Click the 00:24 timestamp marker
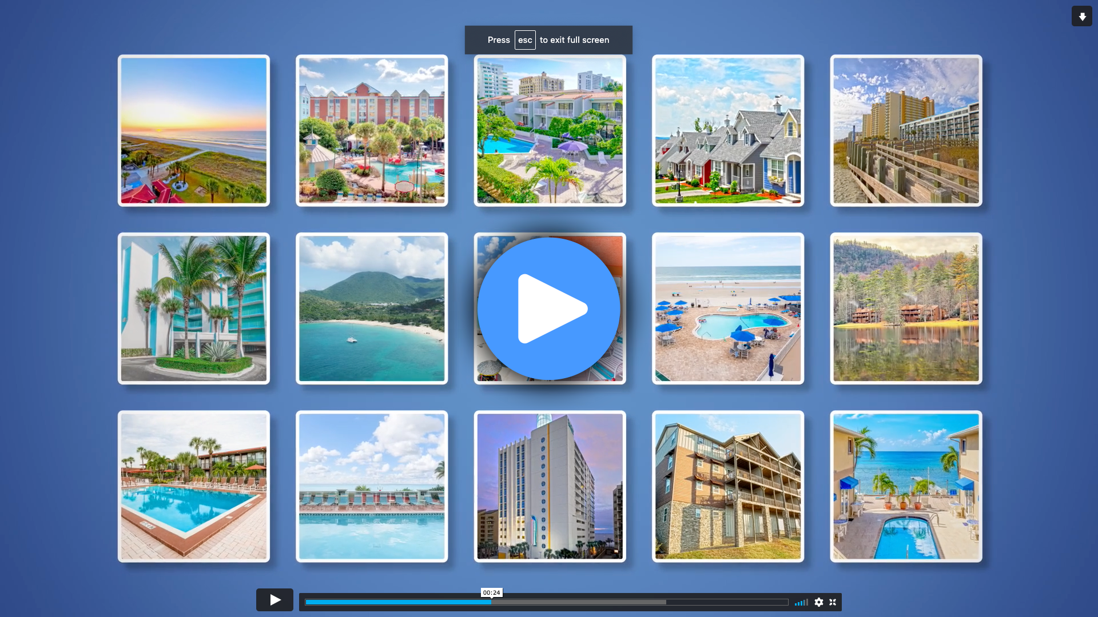The image size is (1098, 617). coord(491,592)
